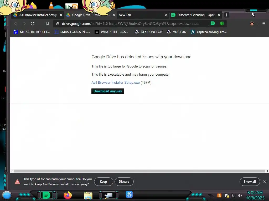Open the Action Center flag tray icon

tap(227, 195)
